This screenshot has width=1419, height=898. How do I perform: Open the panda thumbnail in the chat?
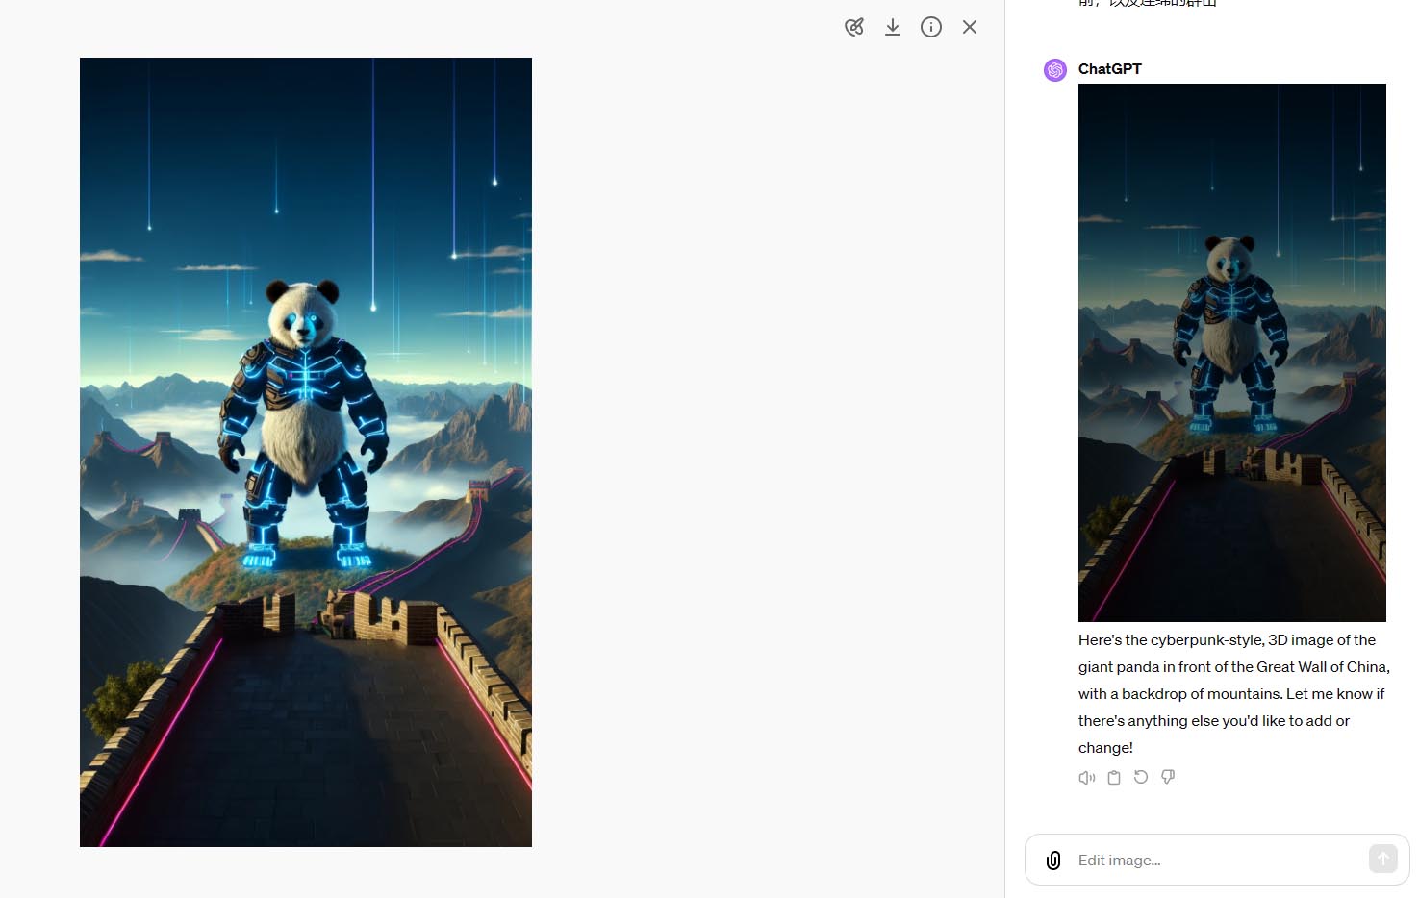1231,352
